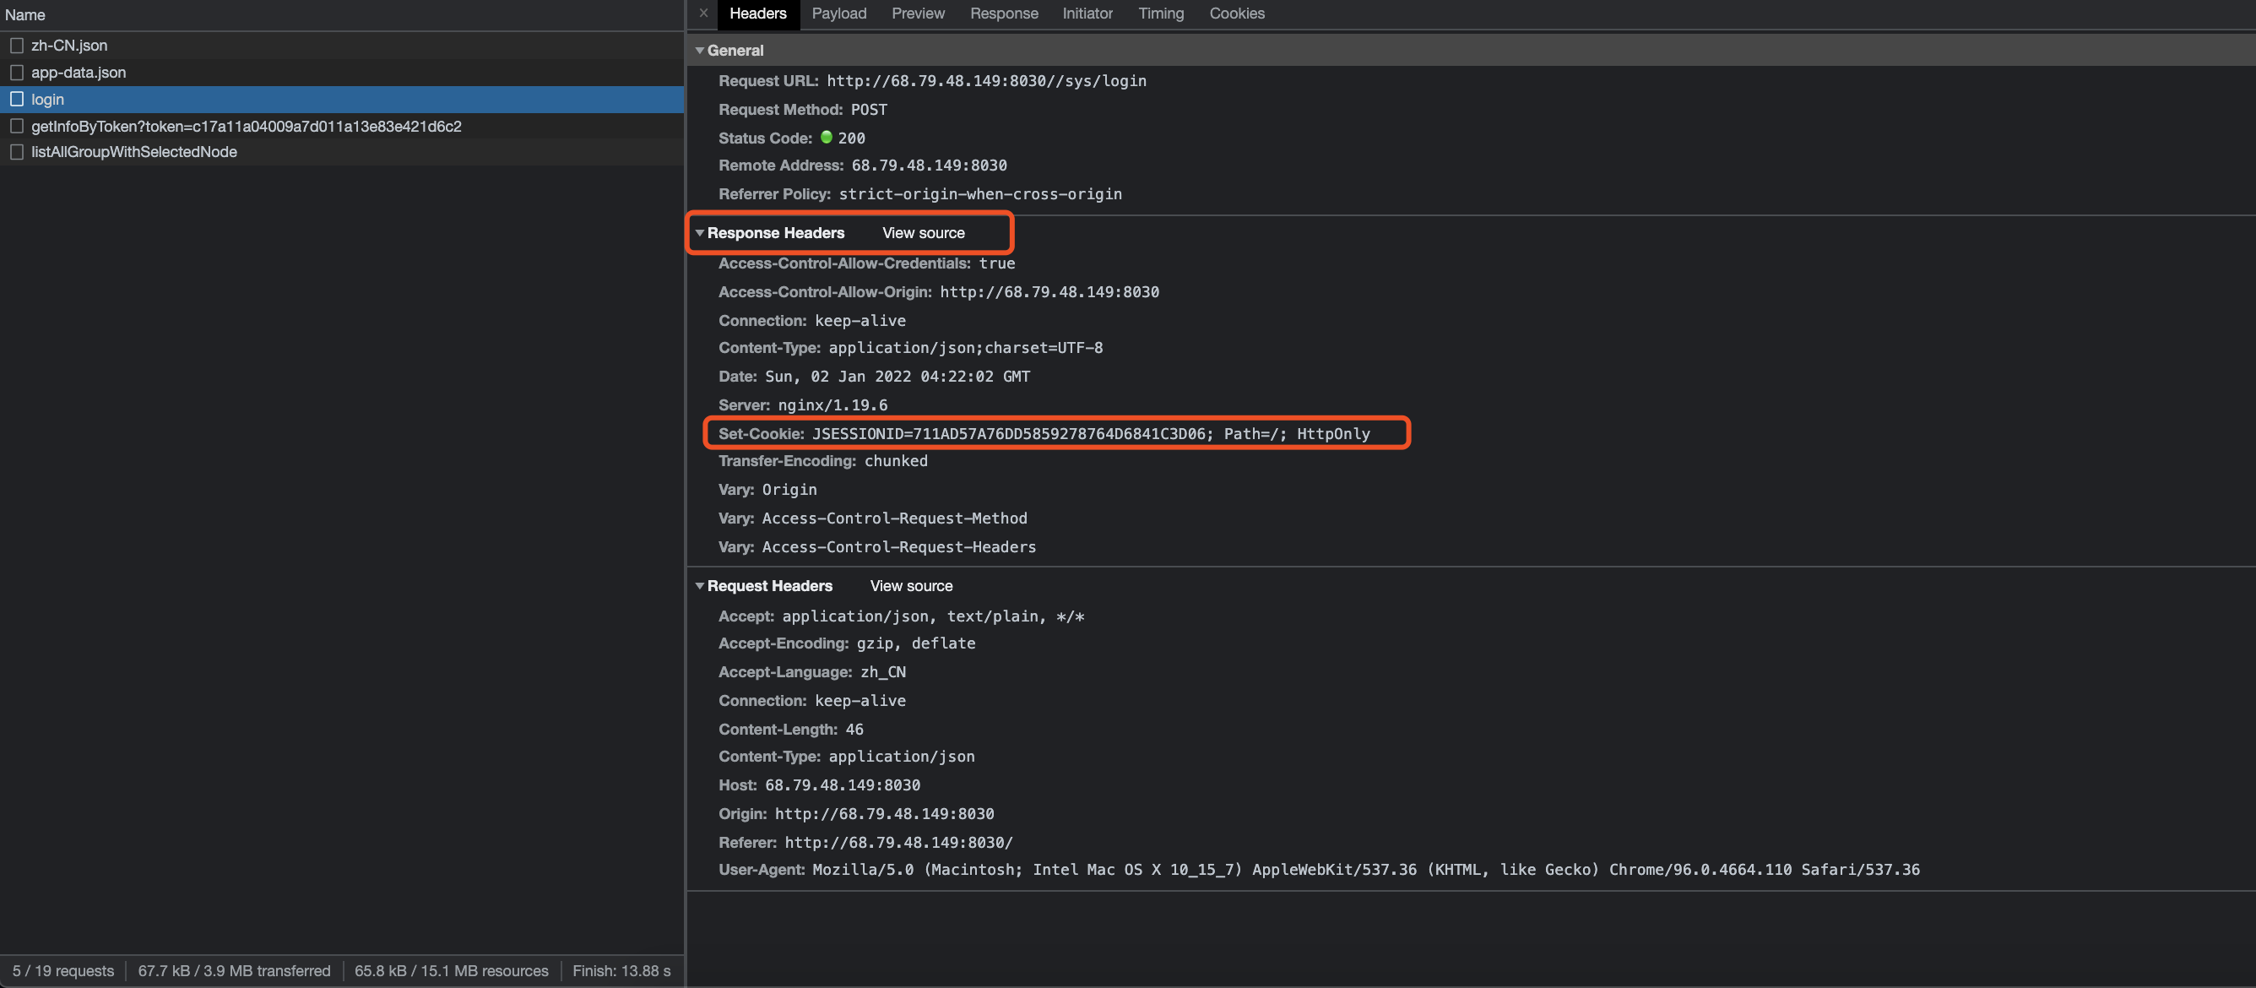Open the Initiator tab
Screen dimensions: 2256x988
pos(1087,14)
